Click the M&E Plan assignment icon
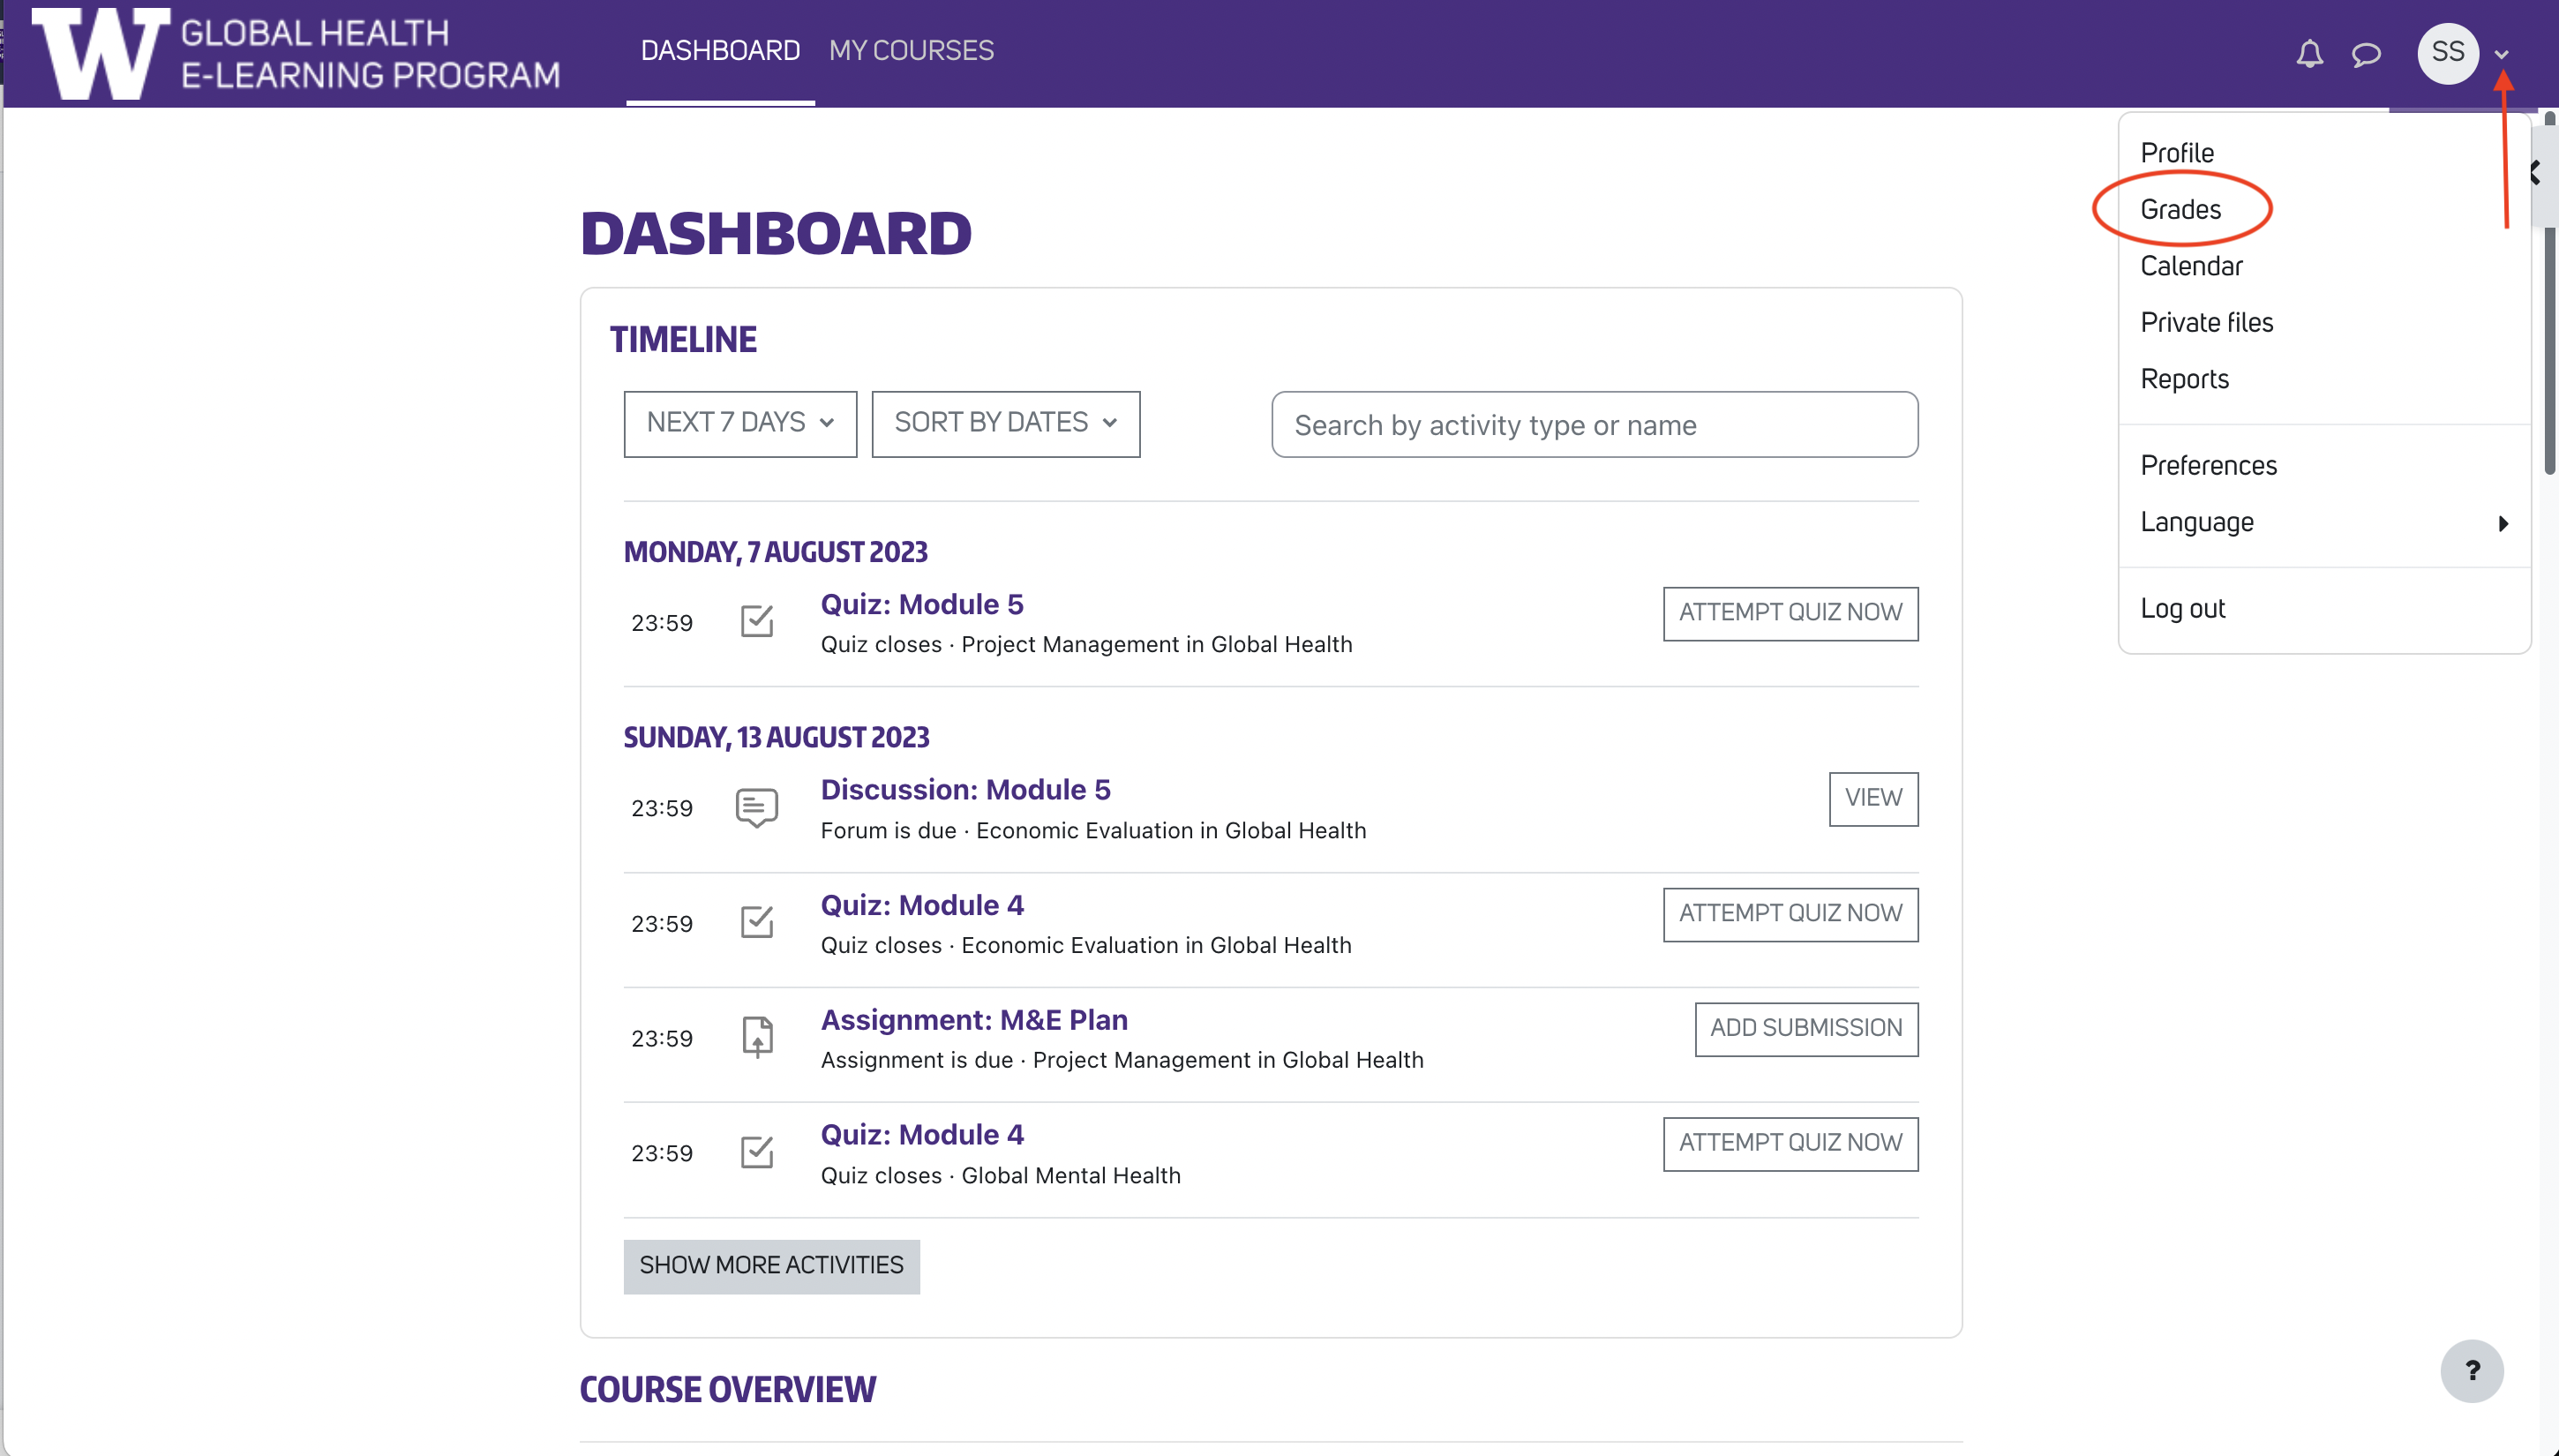 [757, 1037]
